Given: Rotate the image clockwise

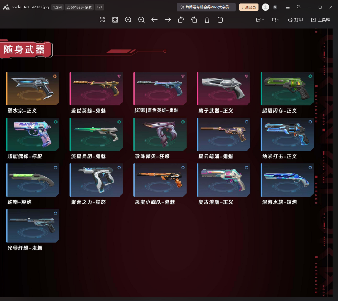Looking at the screenshot, I should [x=194, y=20].
